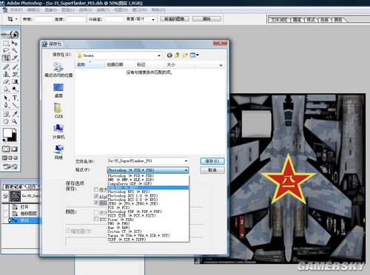Select the Eraser tool

click(6, 81)
